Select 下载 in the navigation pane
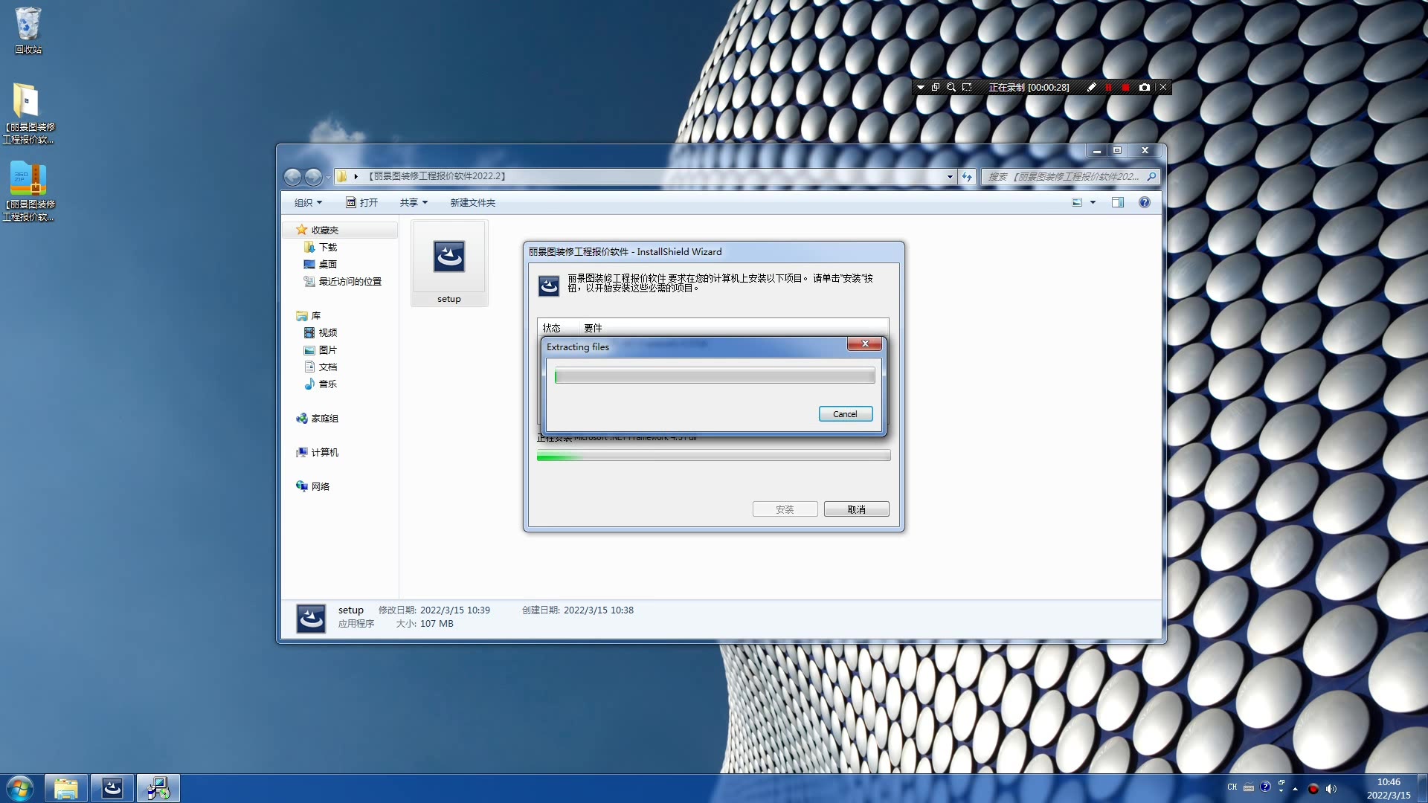The width and height of the screenshot is (1428, 803). tap(328, 247)
